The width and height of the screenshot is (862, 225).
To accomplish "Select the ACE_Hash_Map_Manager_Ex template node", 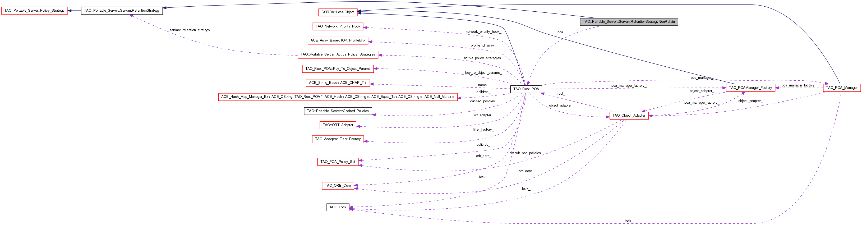I will click(x=338, y=97).
